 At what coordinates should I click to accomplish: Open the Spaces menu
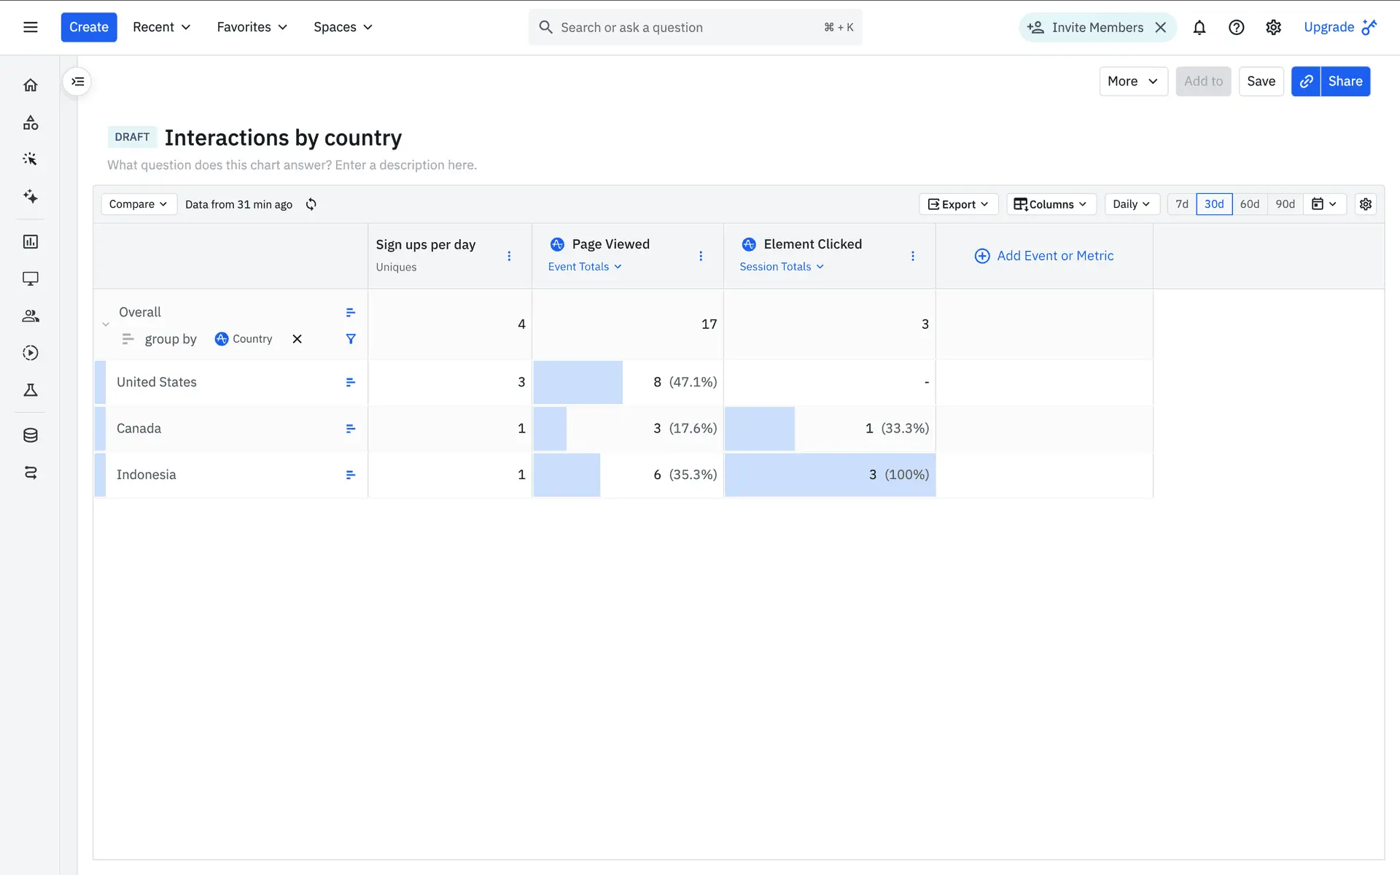[x=343, y=27]
